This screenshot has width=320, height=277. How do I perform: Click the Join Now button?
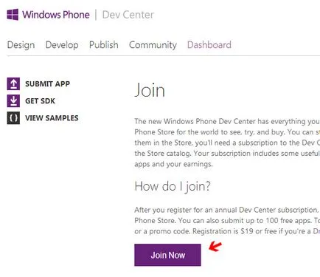click(167, 255)
